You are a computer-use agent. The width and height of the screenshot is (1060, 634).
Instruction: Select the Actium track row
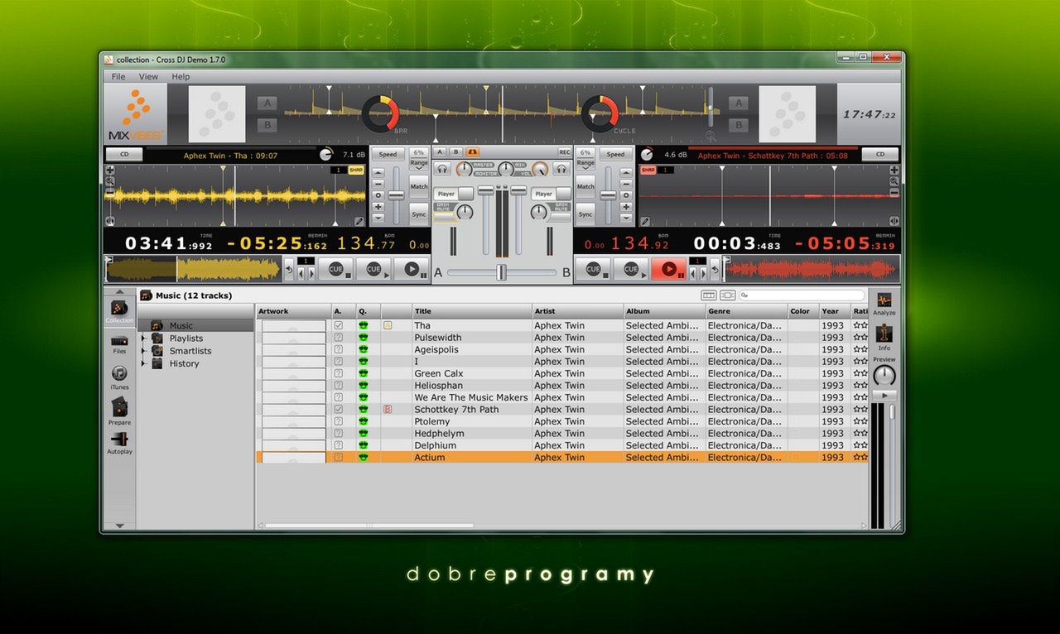(562, 457)
